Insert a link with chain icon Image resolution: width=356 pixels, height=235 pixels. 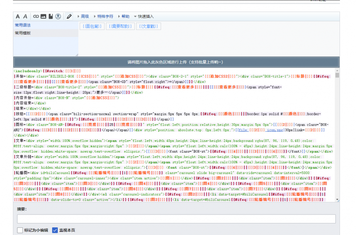36,16
